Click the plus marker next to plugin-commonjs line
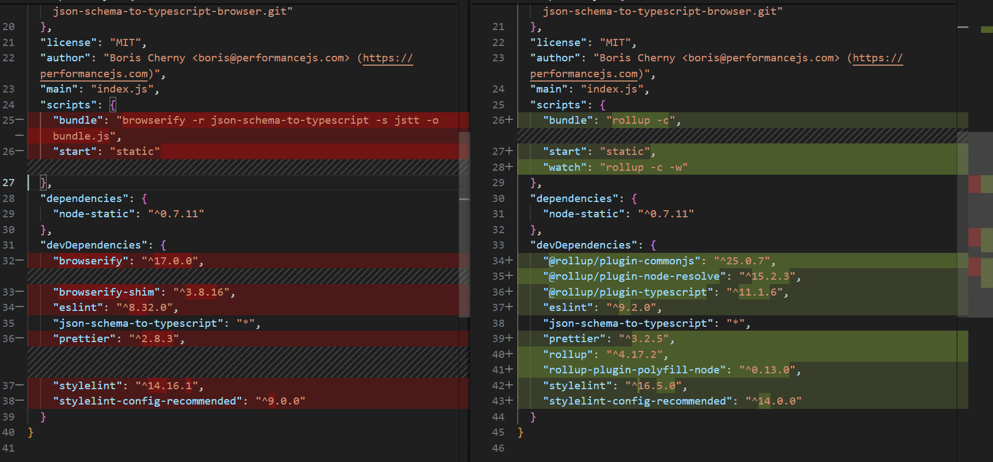 509,261
